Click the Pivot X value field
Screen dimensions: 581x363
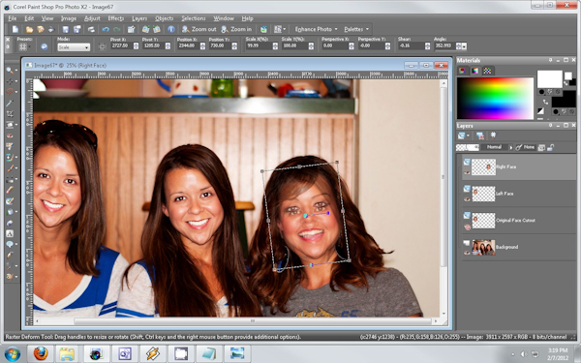point(122,45)
